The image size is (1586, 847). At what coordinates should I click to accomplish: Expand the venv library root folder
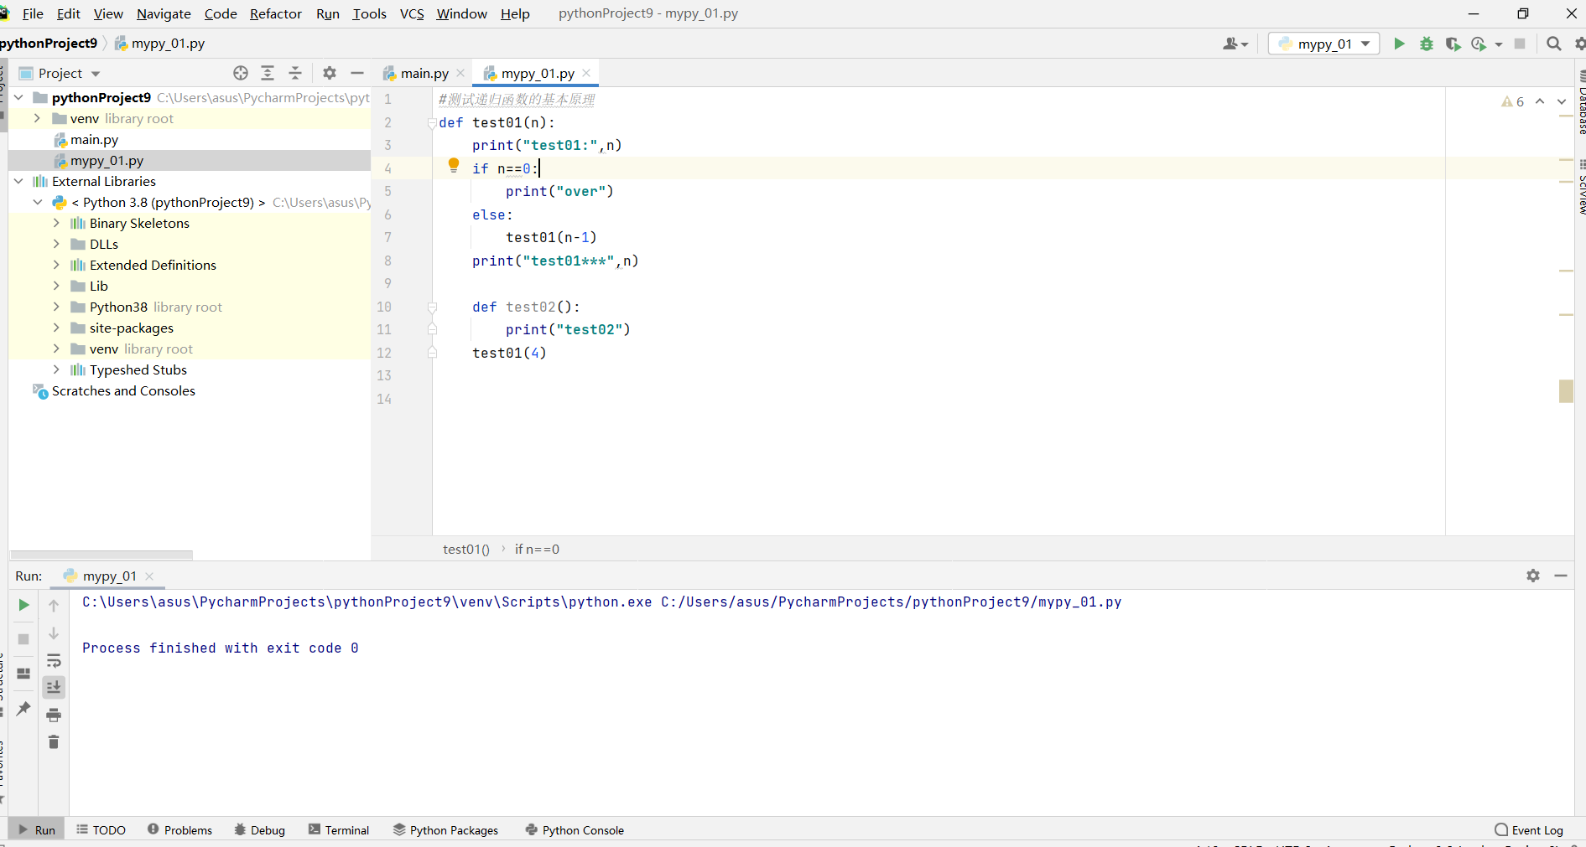pos(37,118)
